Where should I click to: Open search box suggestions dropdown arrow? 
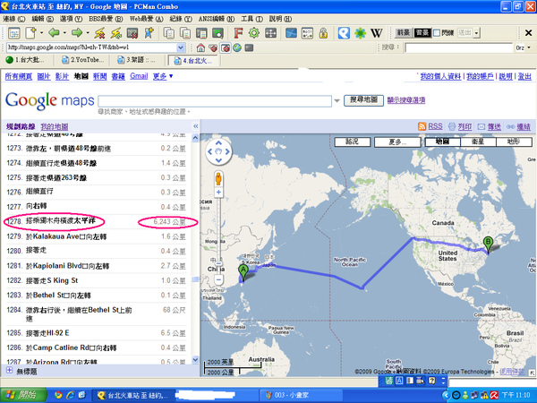tap(337, 100)
